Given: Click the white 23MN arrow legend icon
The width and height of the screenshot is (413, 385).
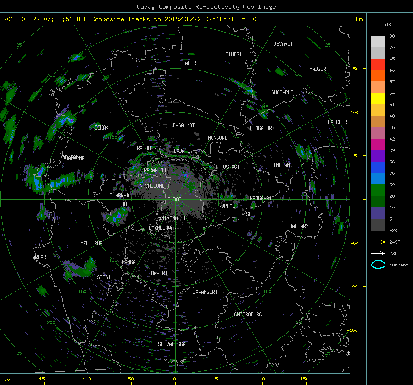Looking at the screenshot, I should pyautogui.click(x=378, y=253).
